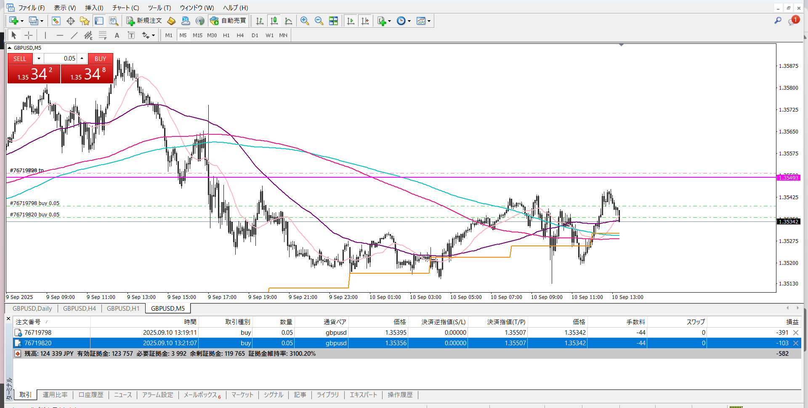The width and height of the screenshot is (808, 408).
Task: Switch to the GBPUSD,H4 chart tab
Action: pyautogui.click(x=80, y=308)
